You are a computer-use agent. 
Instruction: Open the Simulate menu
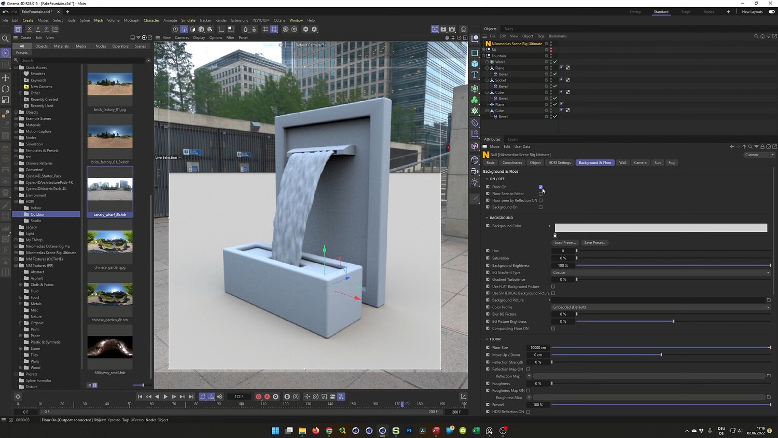(x=188, y=20)
